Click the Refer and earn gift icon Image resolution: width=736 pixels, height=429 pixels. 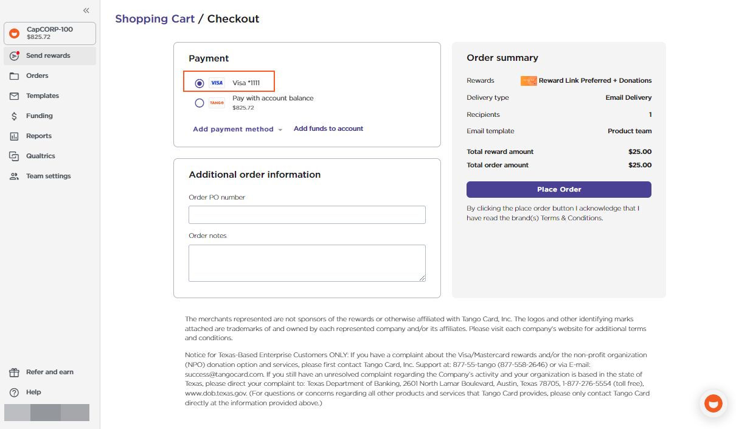13,372
